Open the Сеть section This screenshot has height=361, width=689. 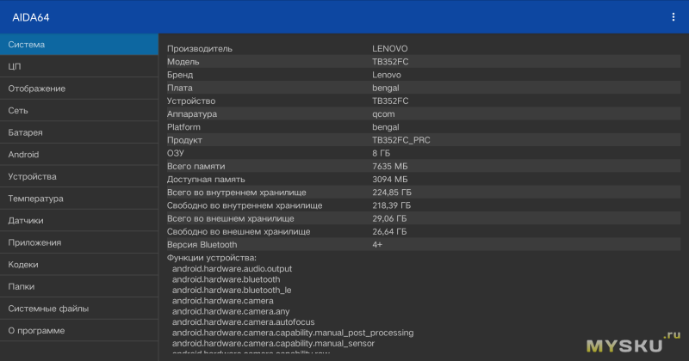pos(79,111)
